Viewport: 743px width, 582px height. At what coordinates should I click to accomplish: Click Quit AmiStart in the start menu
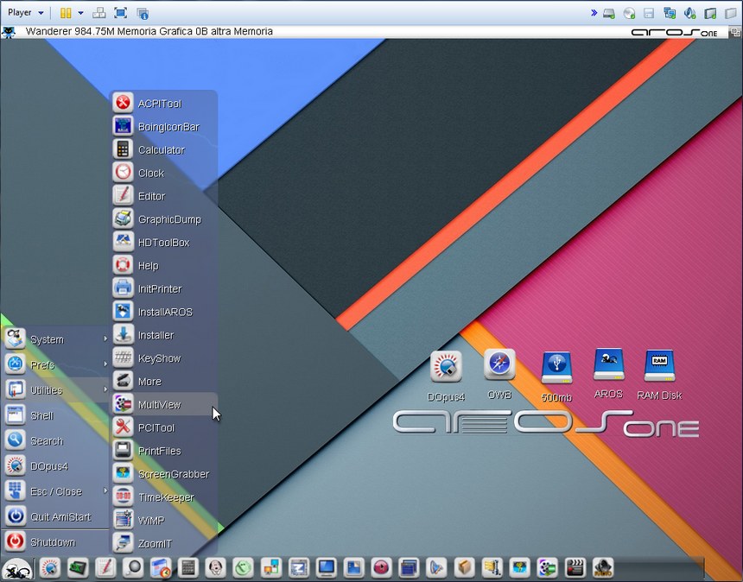point(59,516)
